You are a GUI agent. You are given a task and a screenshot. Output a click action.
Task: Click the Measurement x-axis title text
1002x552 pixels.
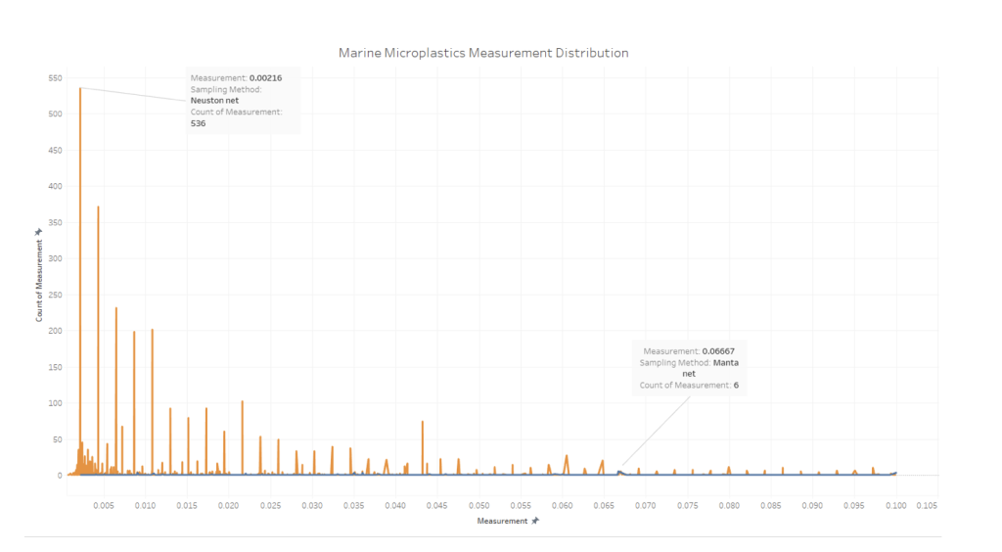pos(502,522)
